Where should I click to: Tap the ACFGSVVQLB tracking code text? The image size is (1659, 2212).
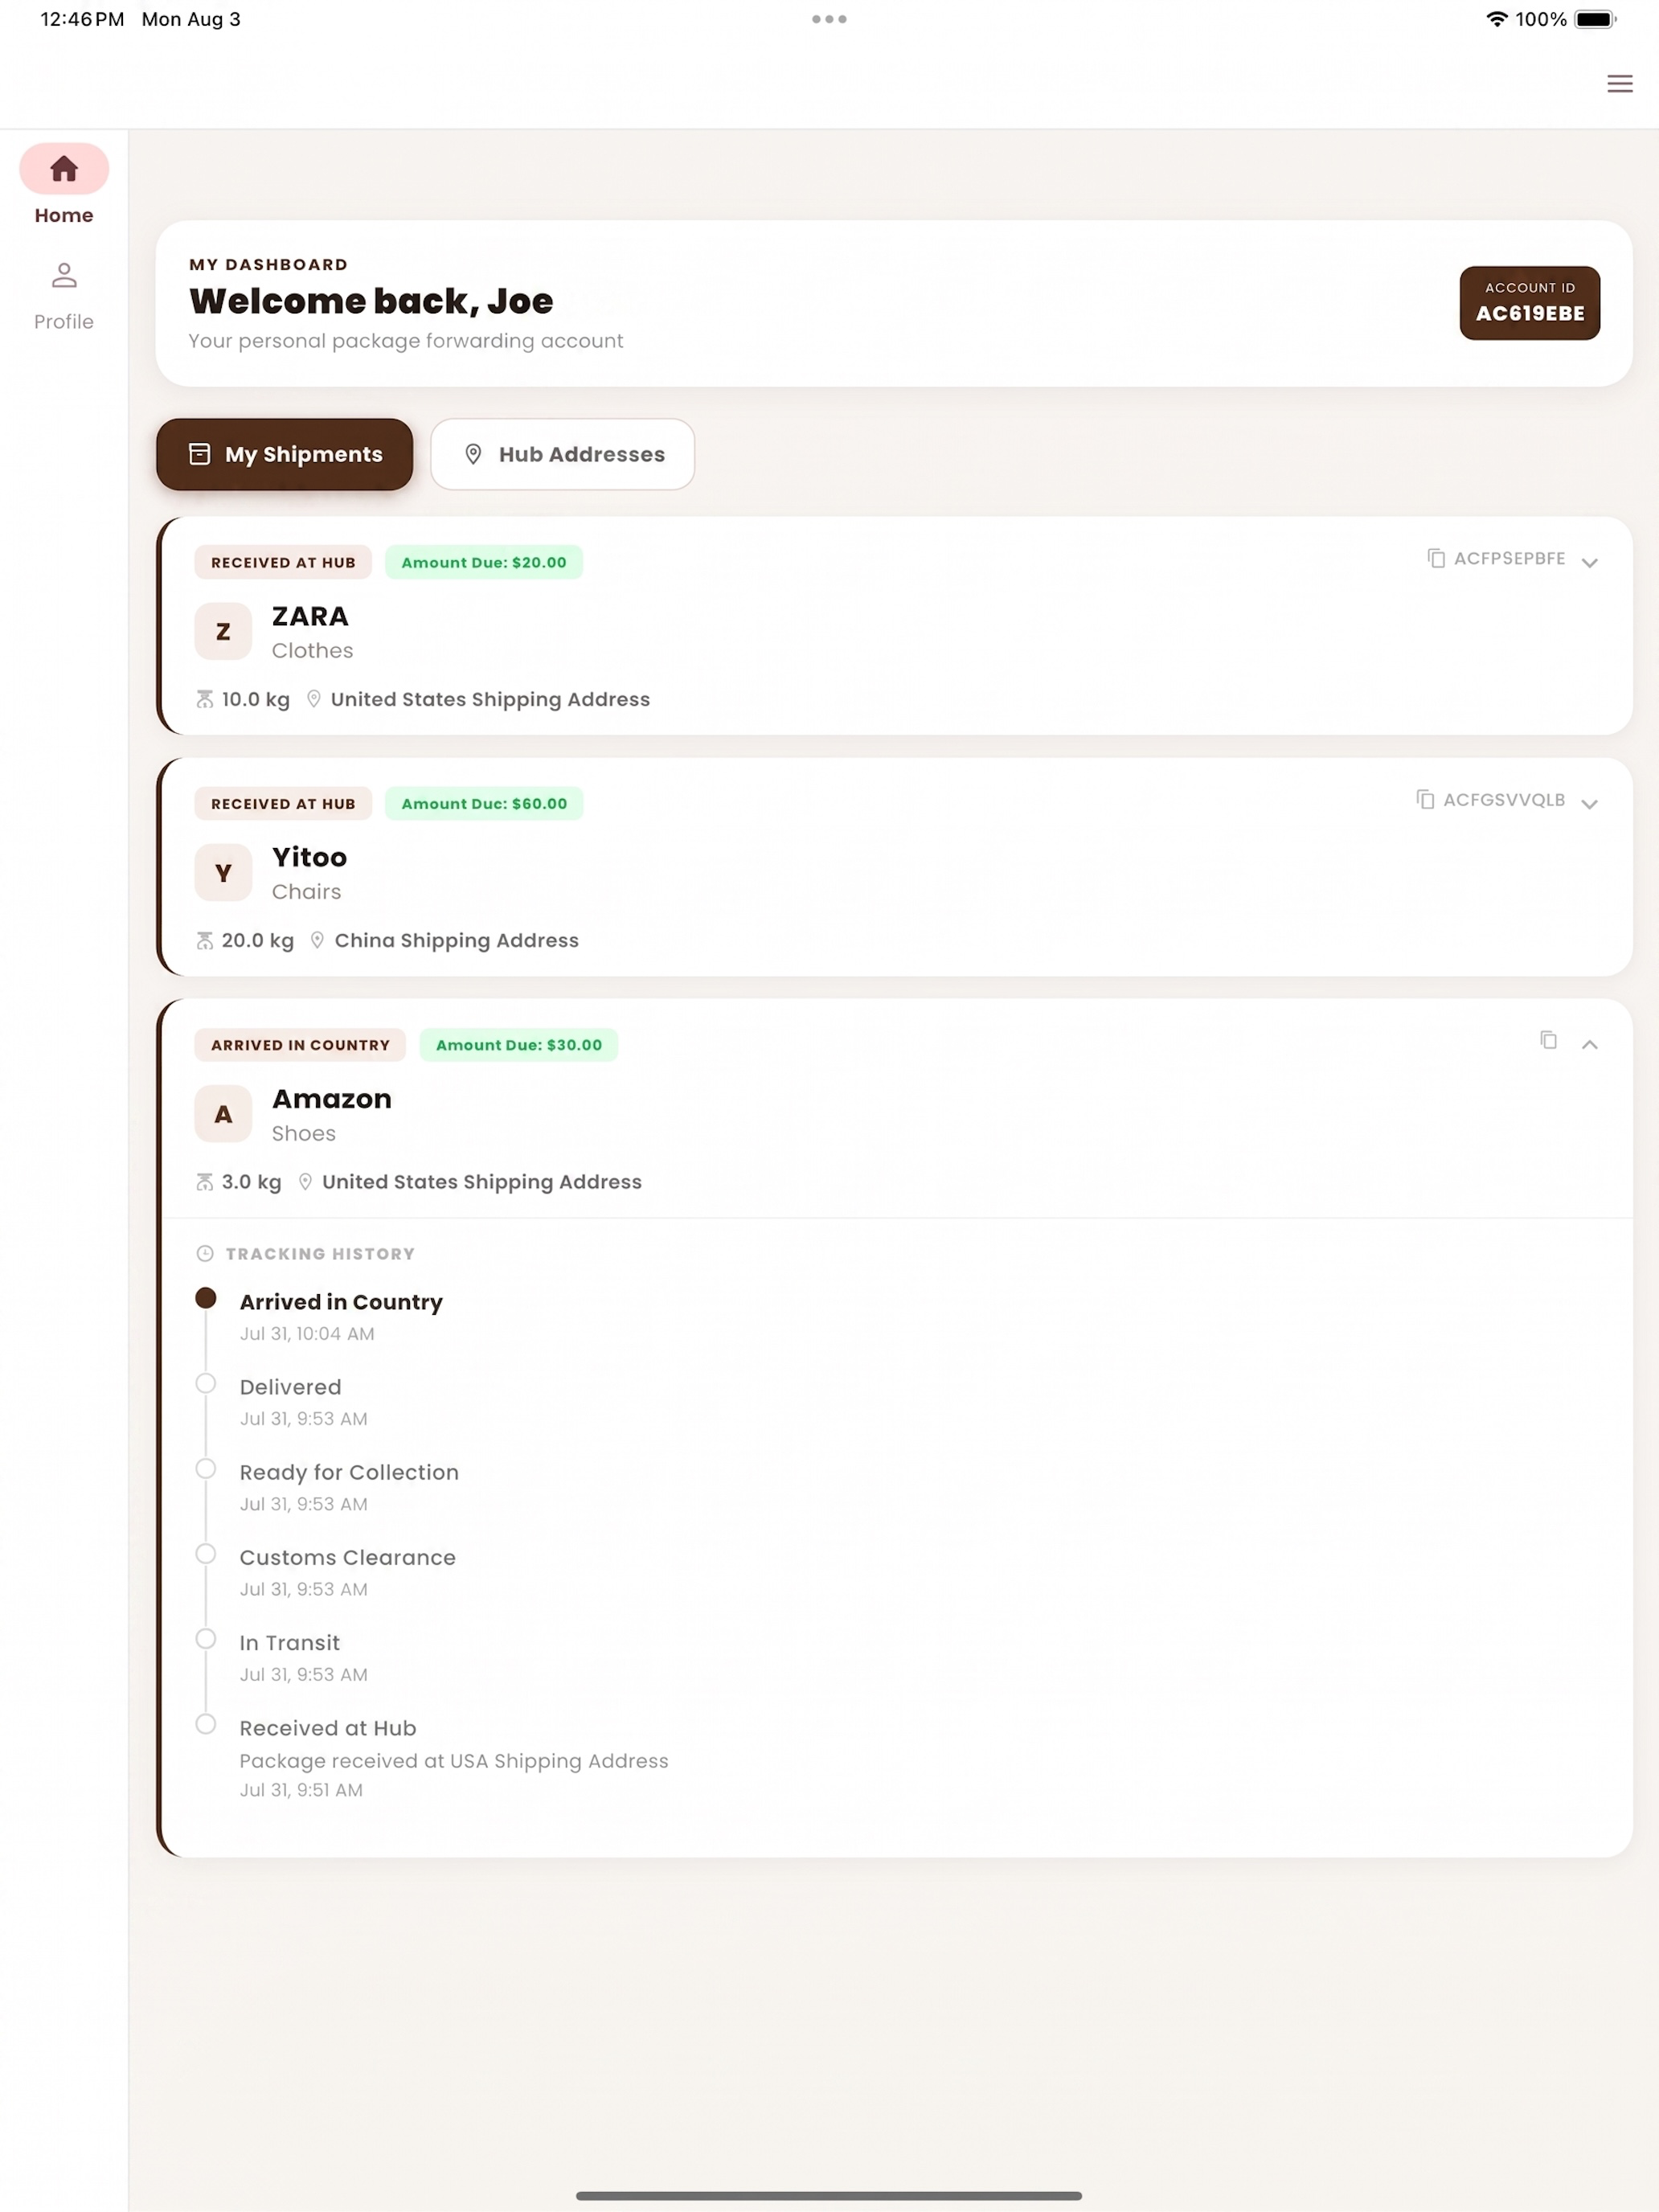tap(1504, 799)
